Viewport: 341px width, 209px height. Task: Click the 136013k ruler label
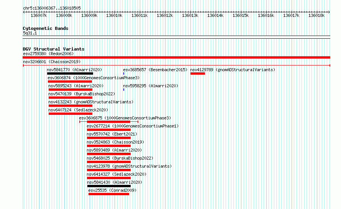click(190, 15)
